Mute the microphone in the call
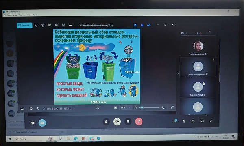 click(x=128, y=122)
